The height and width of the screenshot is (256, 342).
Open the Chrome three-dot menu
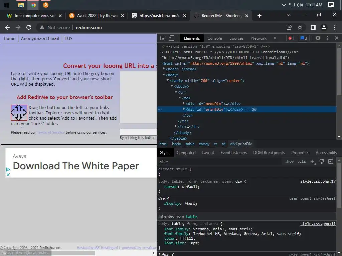pos(335,27)
